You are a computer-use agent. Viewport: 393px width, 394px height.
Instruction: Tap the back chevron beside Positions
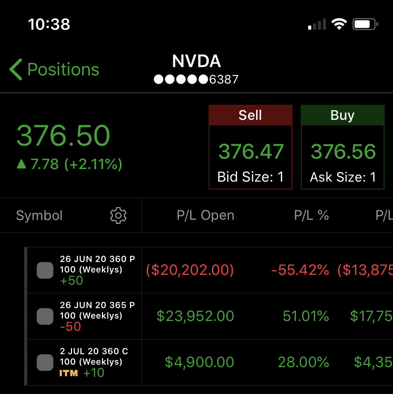point(16,70)
